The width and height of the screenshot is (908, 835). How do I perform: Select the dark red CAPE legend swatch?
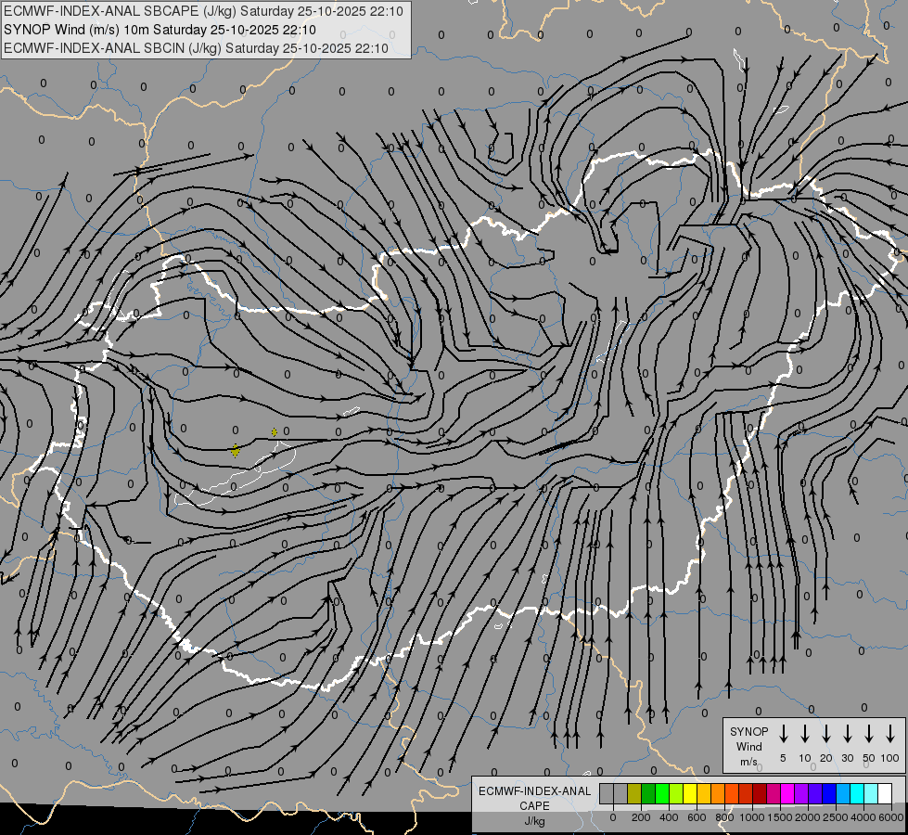(760, 794)
